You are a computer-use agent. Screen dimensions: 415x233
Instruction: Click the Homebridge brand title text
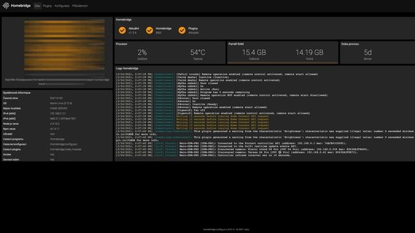tap(21, 6)
